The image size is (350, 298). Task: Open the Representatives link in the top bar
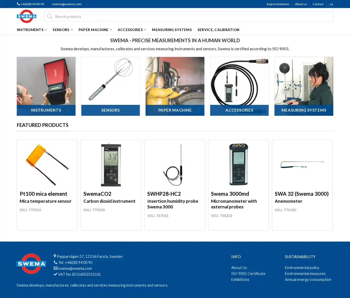click(278, 4)
